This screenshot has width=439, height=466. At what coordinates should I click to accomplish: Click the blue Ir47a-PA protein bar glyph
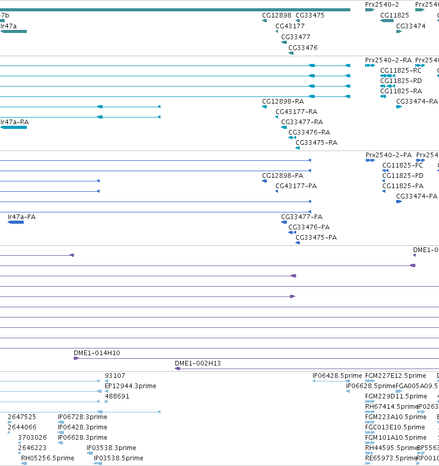tap(16, 222)
